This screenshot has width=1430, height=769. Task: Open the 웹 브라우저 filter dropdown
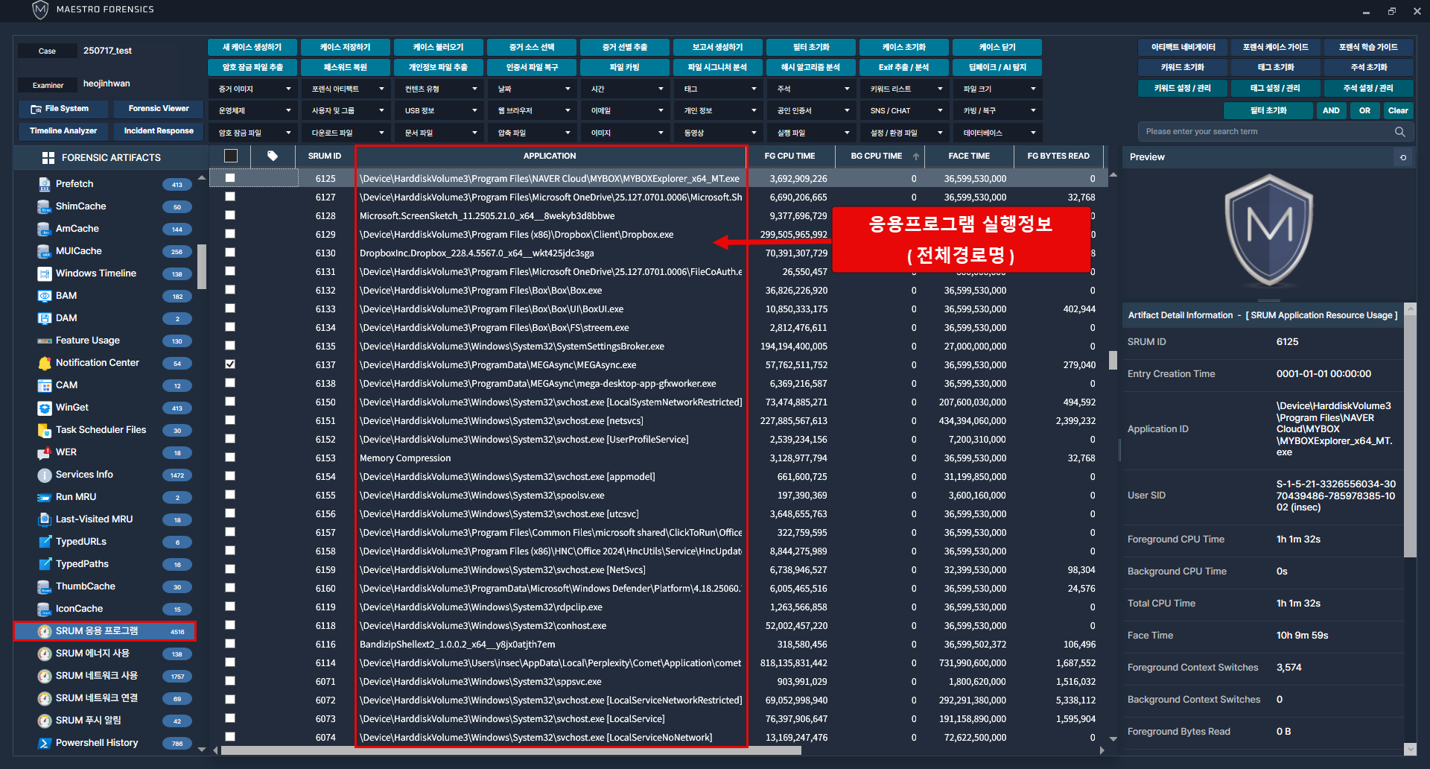pos(533,110)
